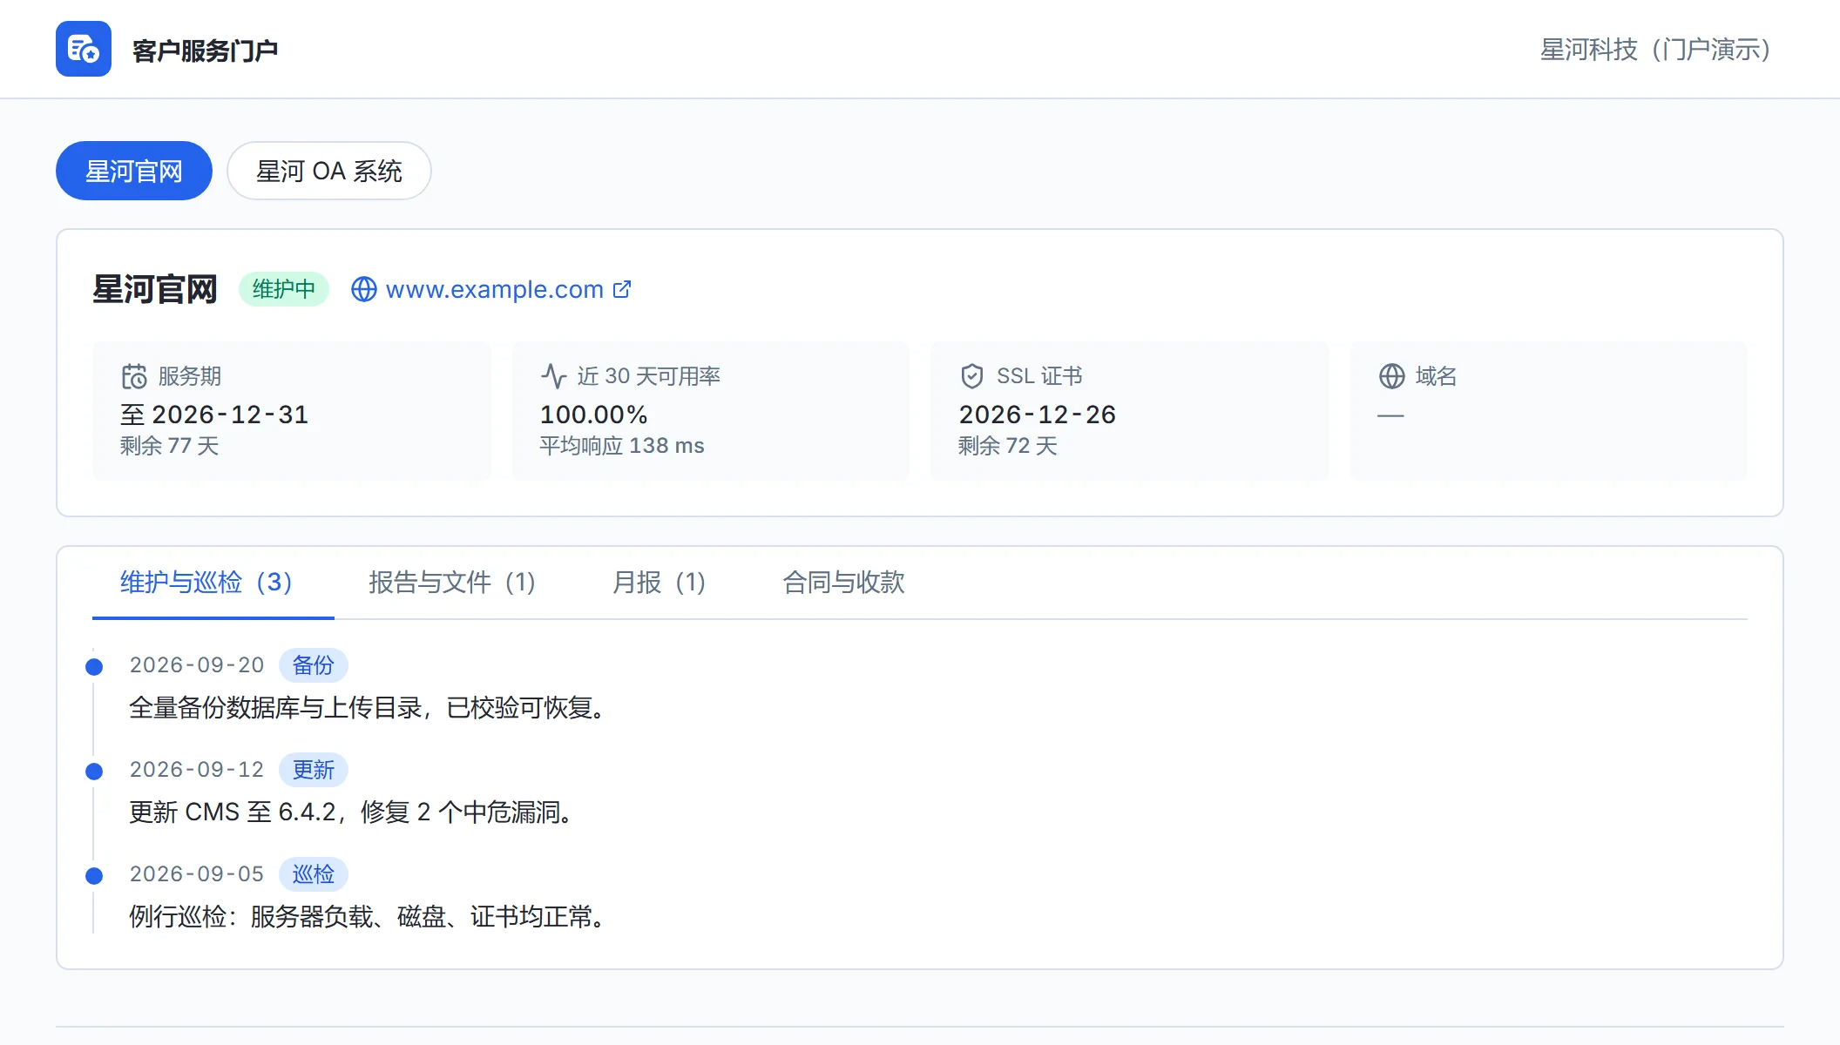Select the 星河官网 site pill
Screen dimensions: 1840x1045
pyautogui.click(x=134, y=171)
